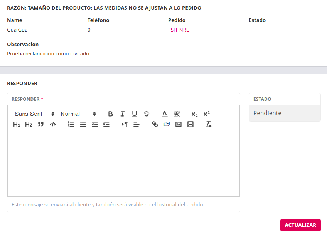The image size is (327, 239).
Task: Apply blockquote formatting
Action: click(x=41, y=124)
